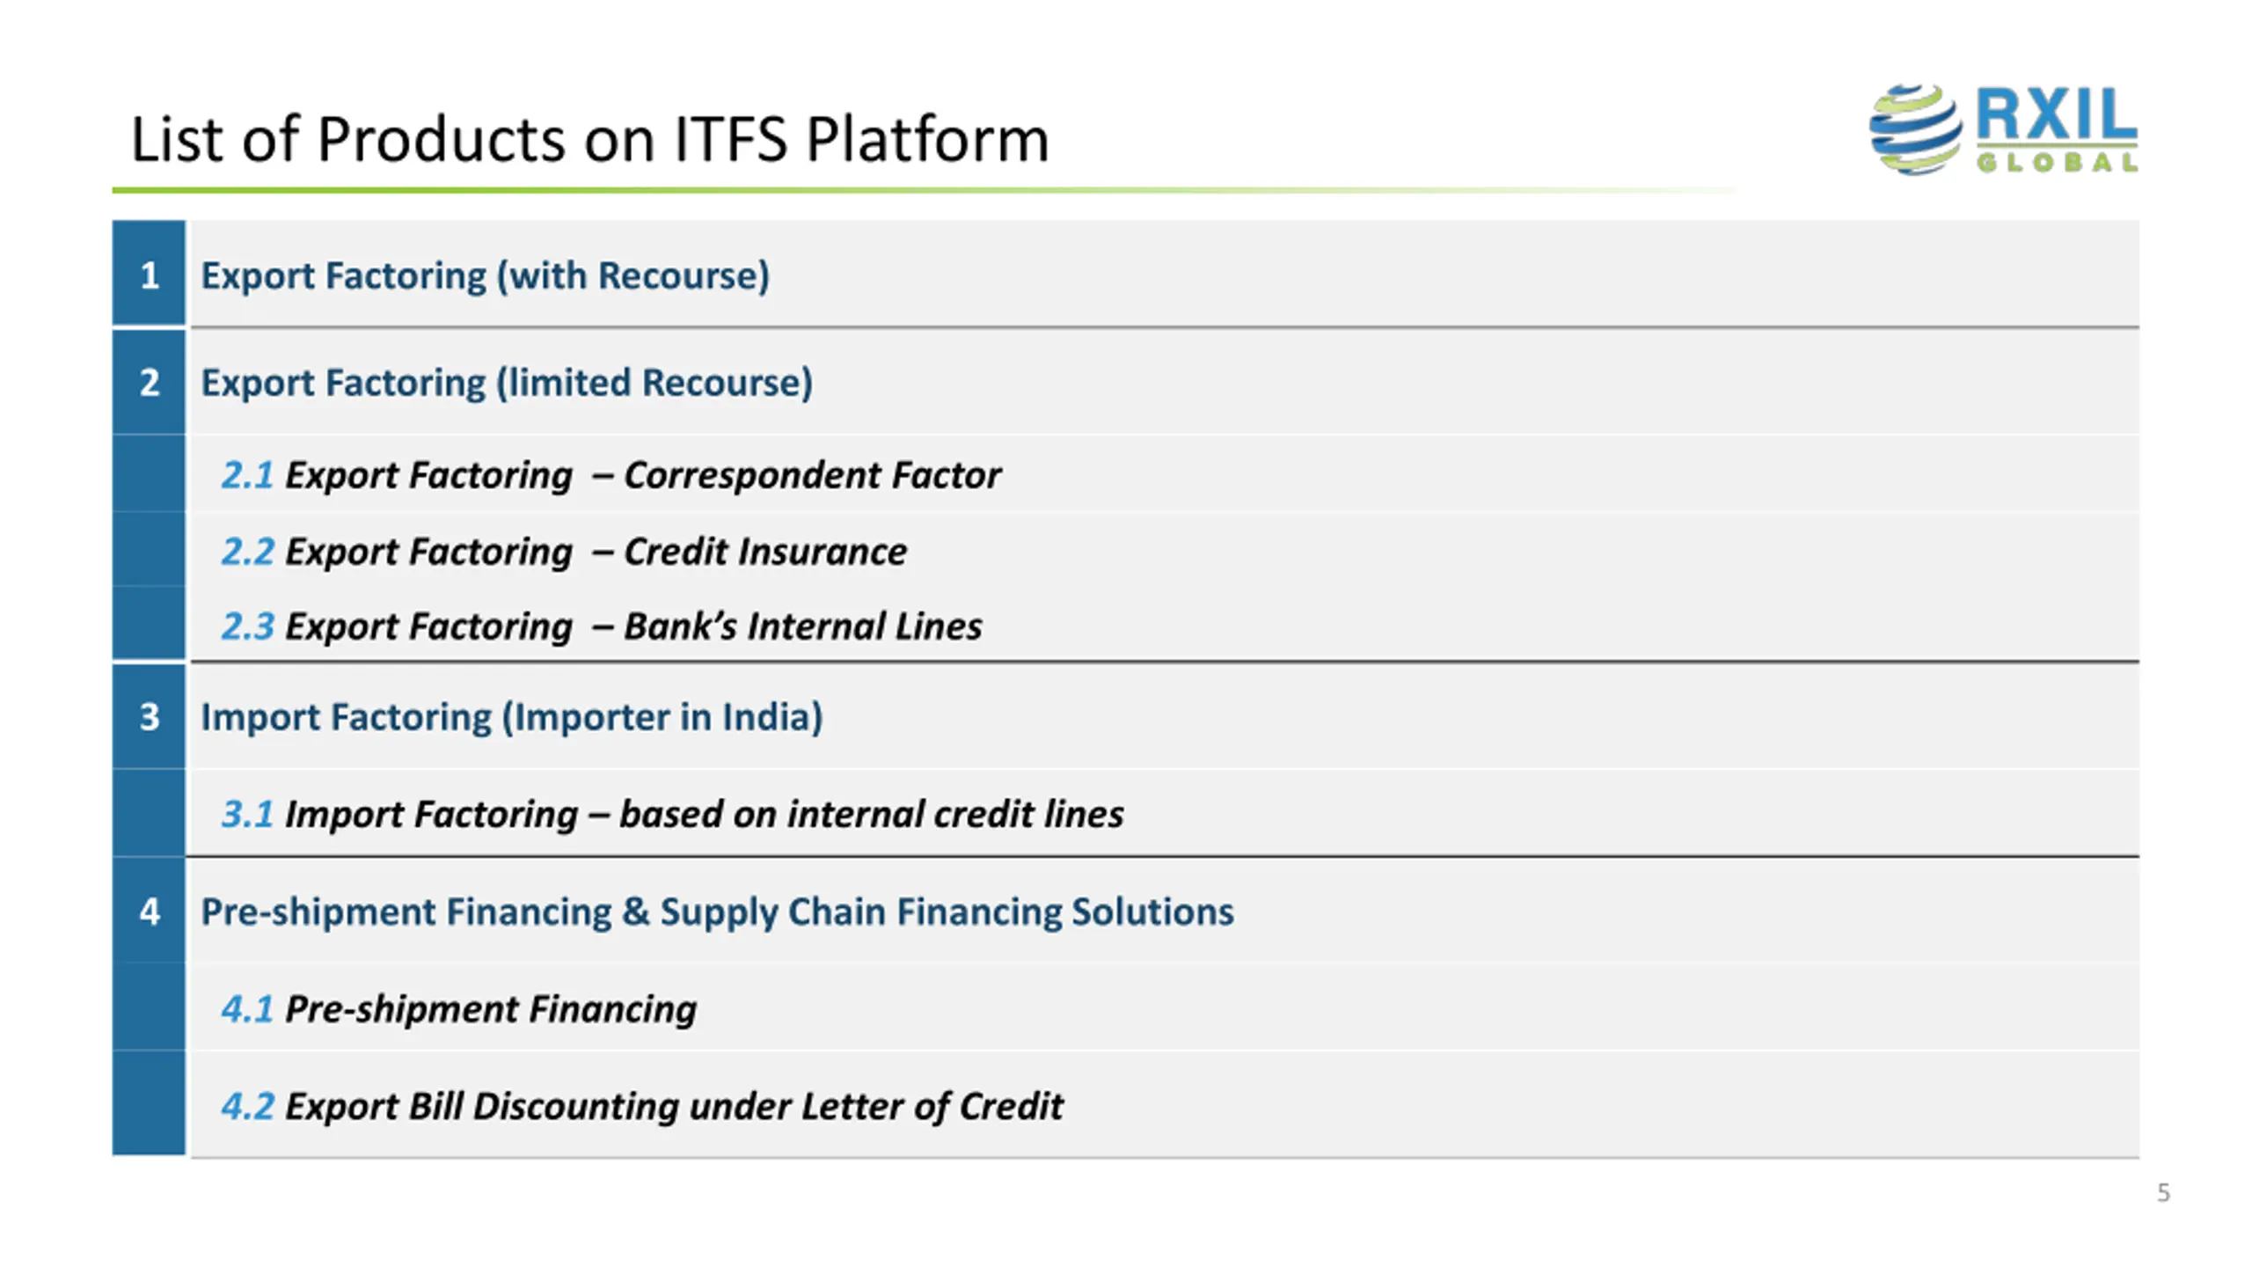The width and height of the screenshot is (2252, 1267).
Task: Select number 1 block beside Export Factoring
Action: coord(149,273)
